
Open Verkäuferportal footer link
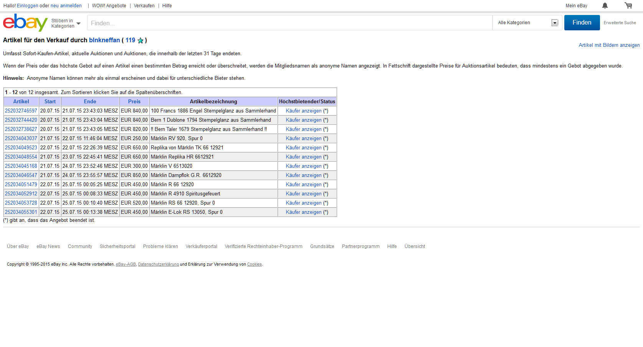[202, 246]
